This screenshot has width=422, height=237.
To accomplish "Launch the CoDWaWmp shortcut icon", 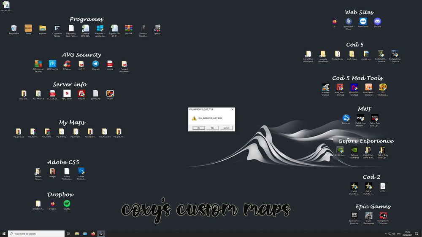I will click(x=395, y=56).
